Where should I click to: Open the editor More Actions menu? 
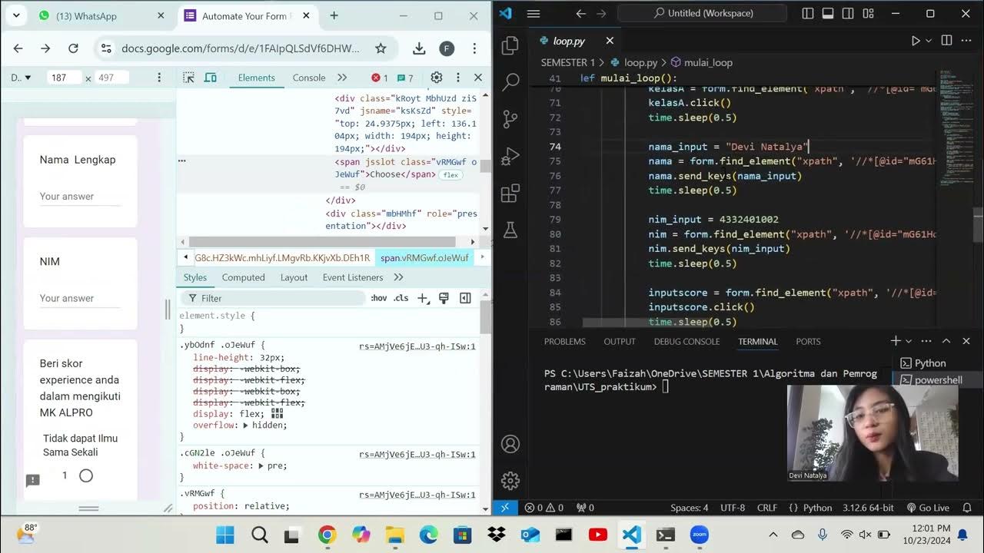pos(966,41)
